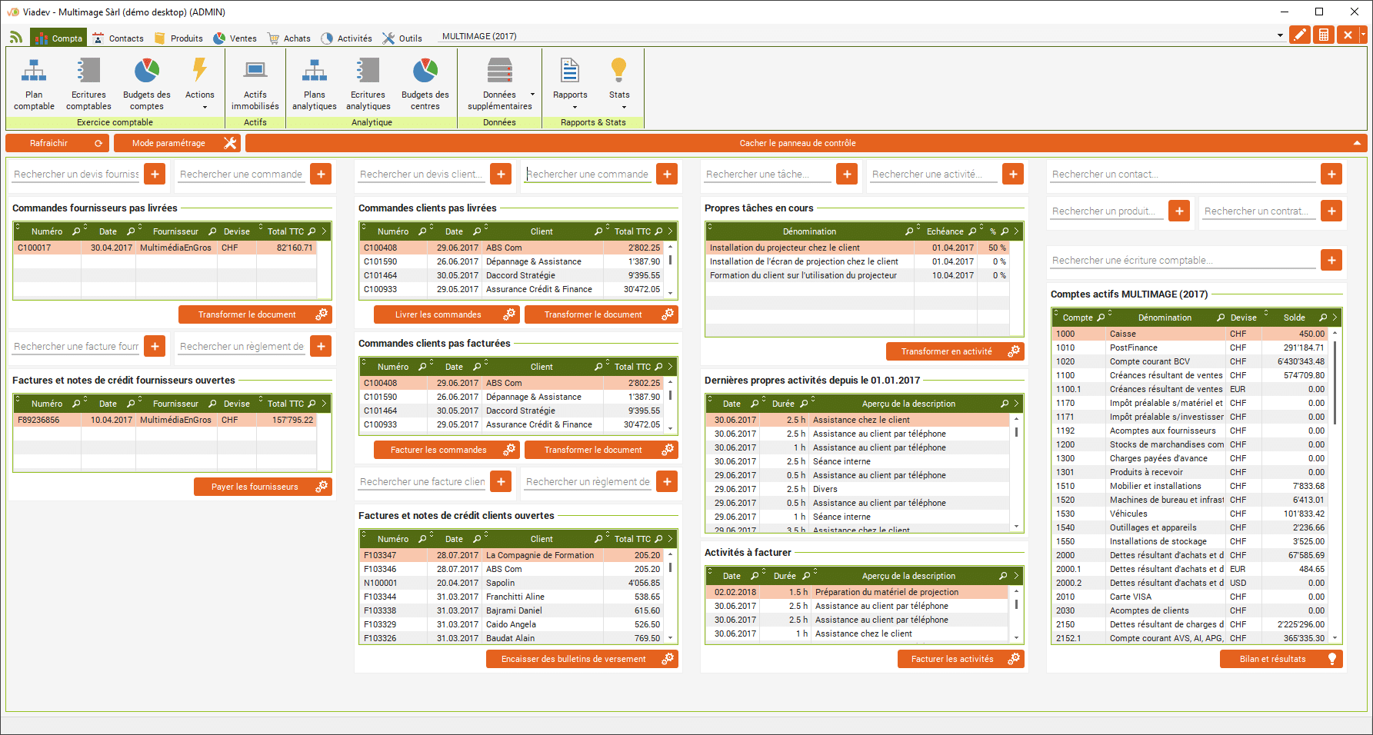Image resolution: width=1373 pixels, height=735 pixels.
Task: Open the RSS feed icon
Action: point(16,38)
